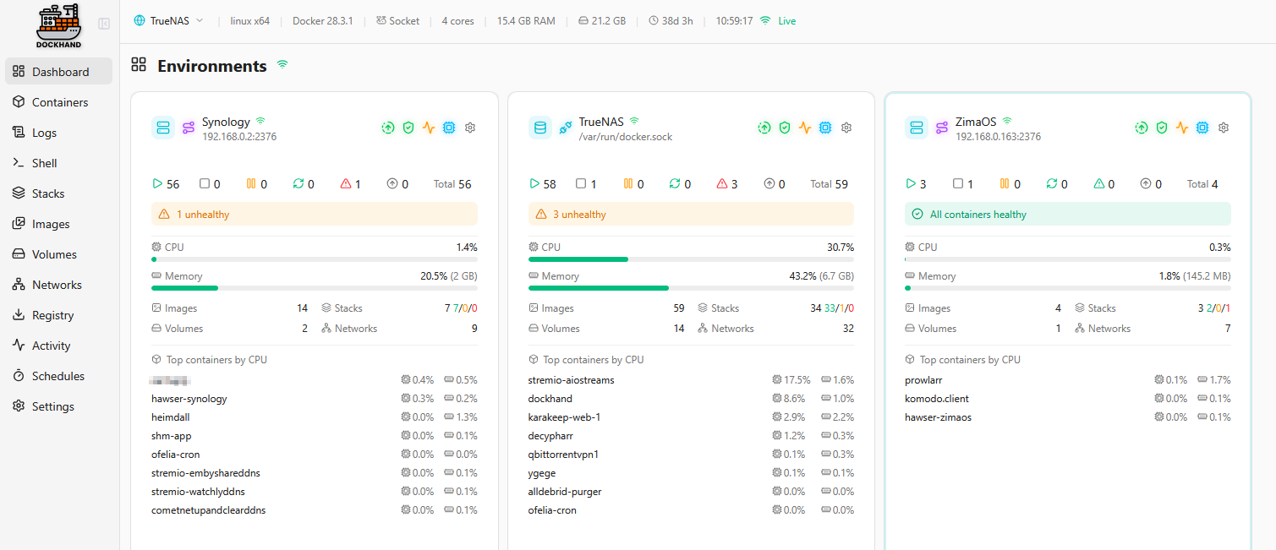Image resolution: width=1276 pixels, height=550 pixels.
Task: Click the shield icon on TrueNAS card
Action: [x=785, y=128]
